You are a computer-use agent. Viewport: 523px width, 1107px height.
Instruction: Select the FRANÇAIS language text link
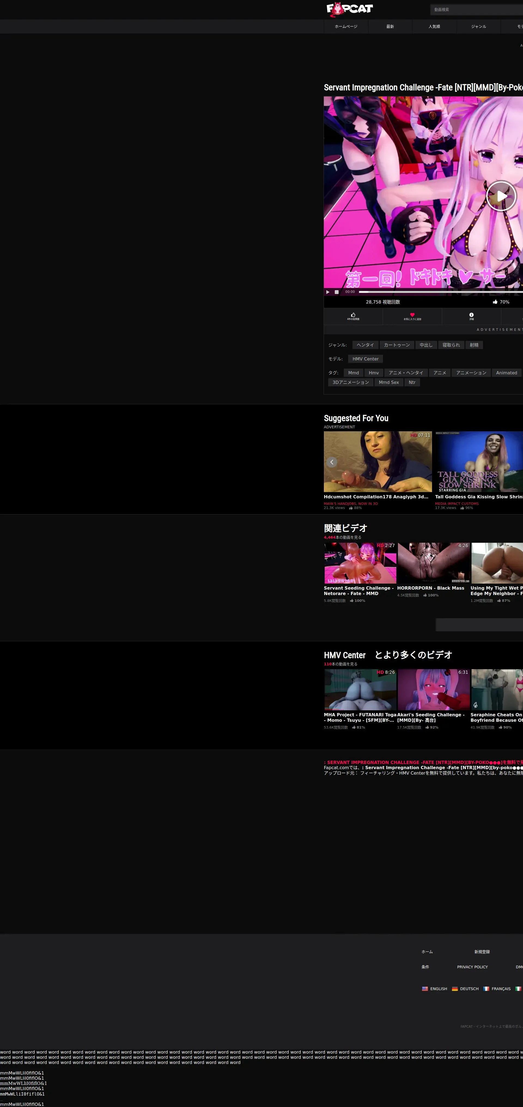pos(501,989)
